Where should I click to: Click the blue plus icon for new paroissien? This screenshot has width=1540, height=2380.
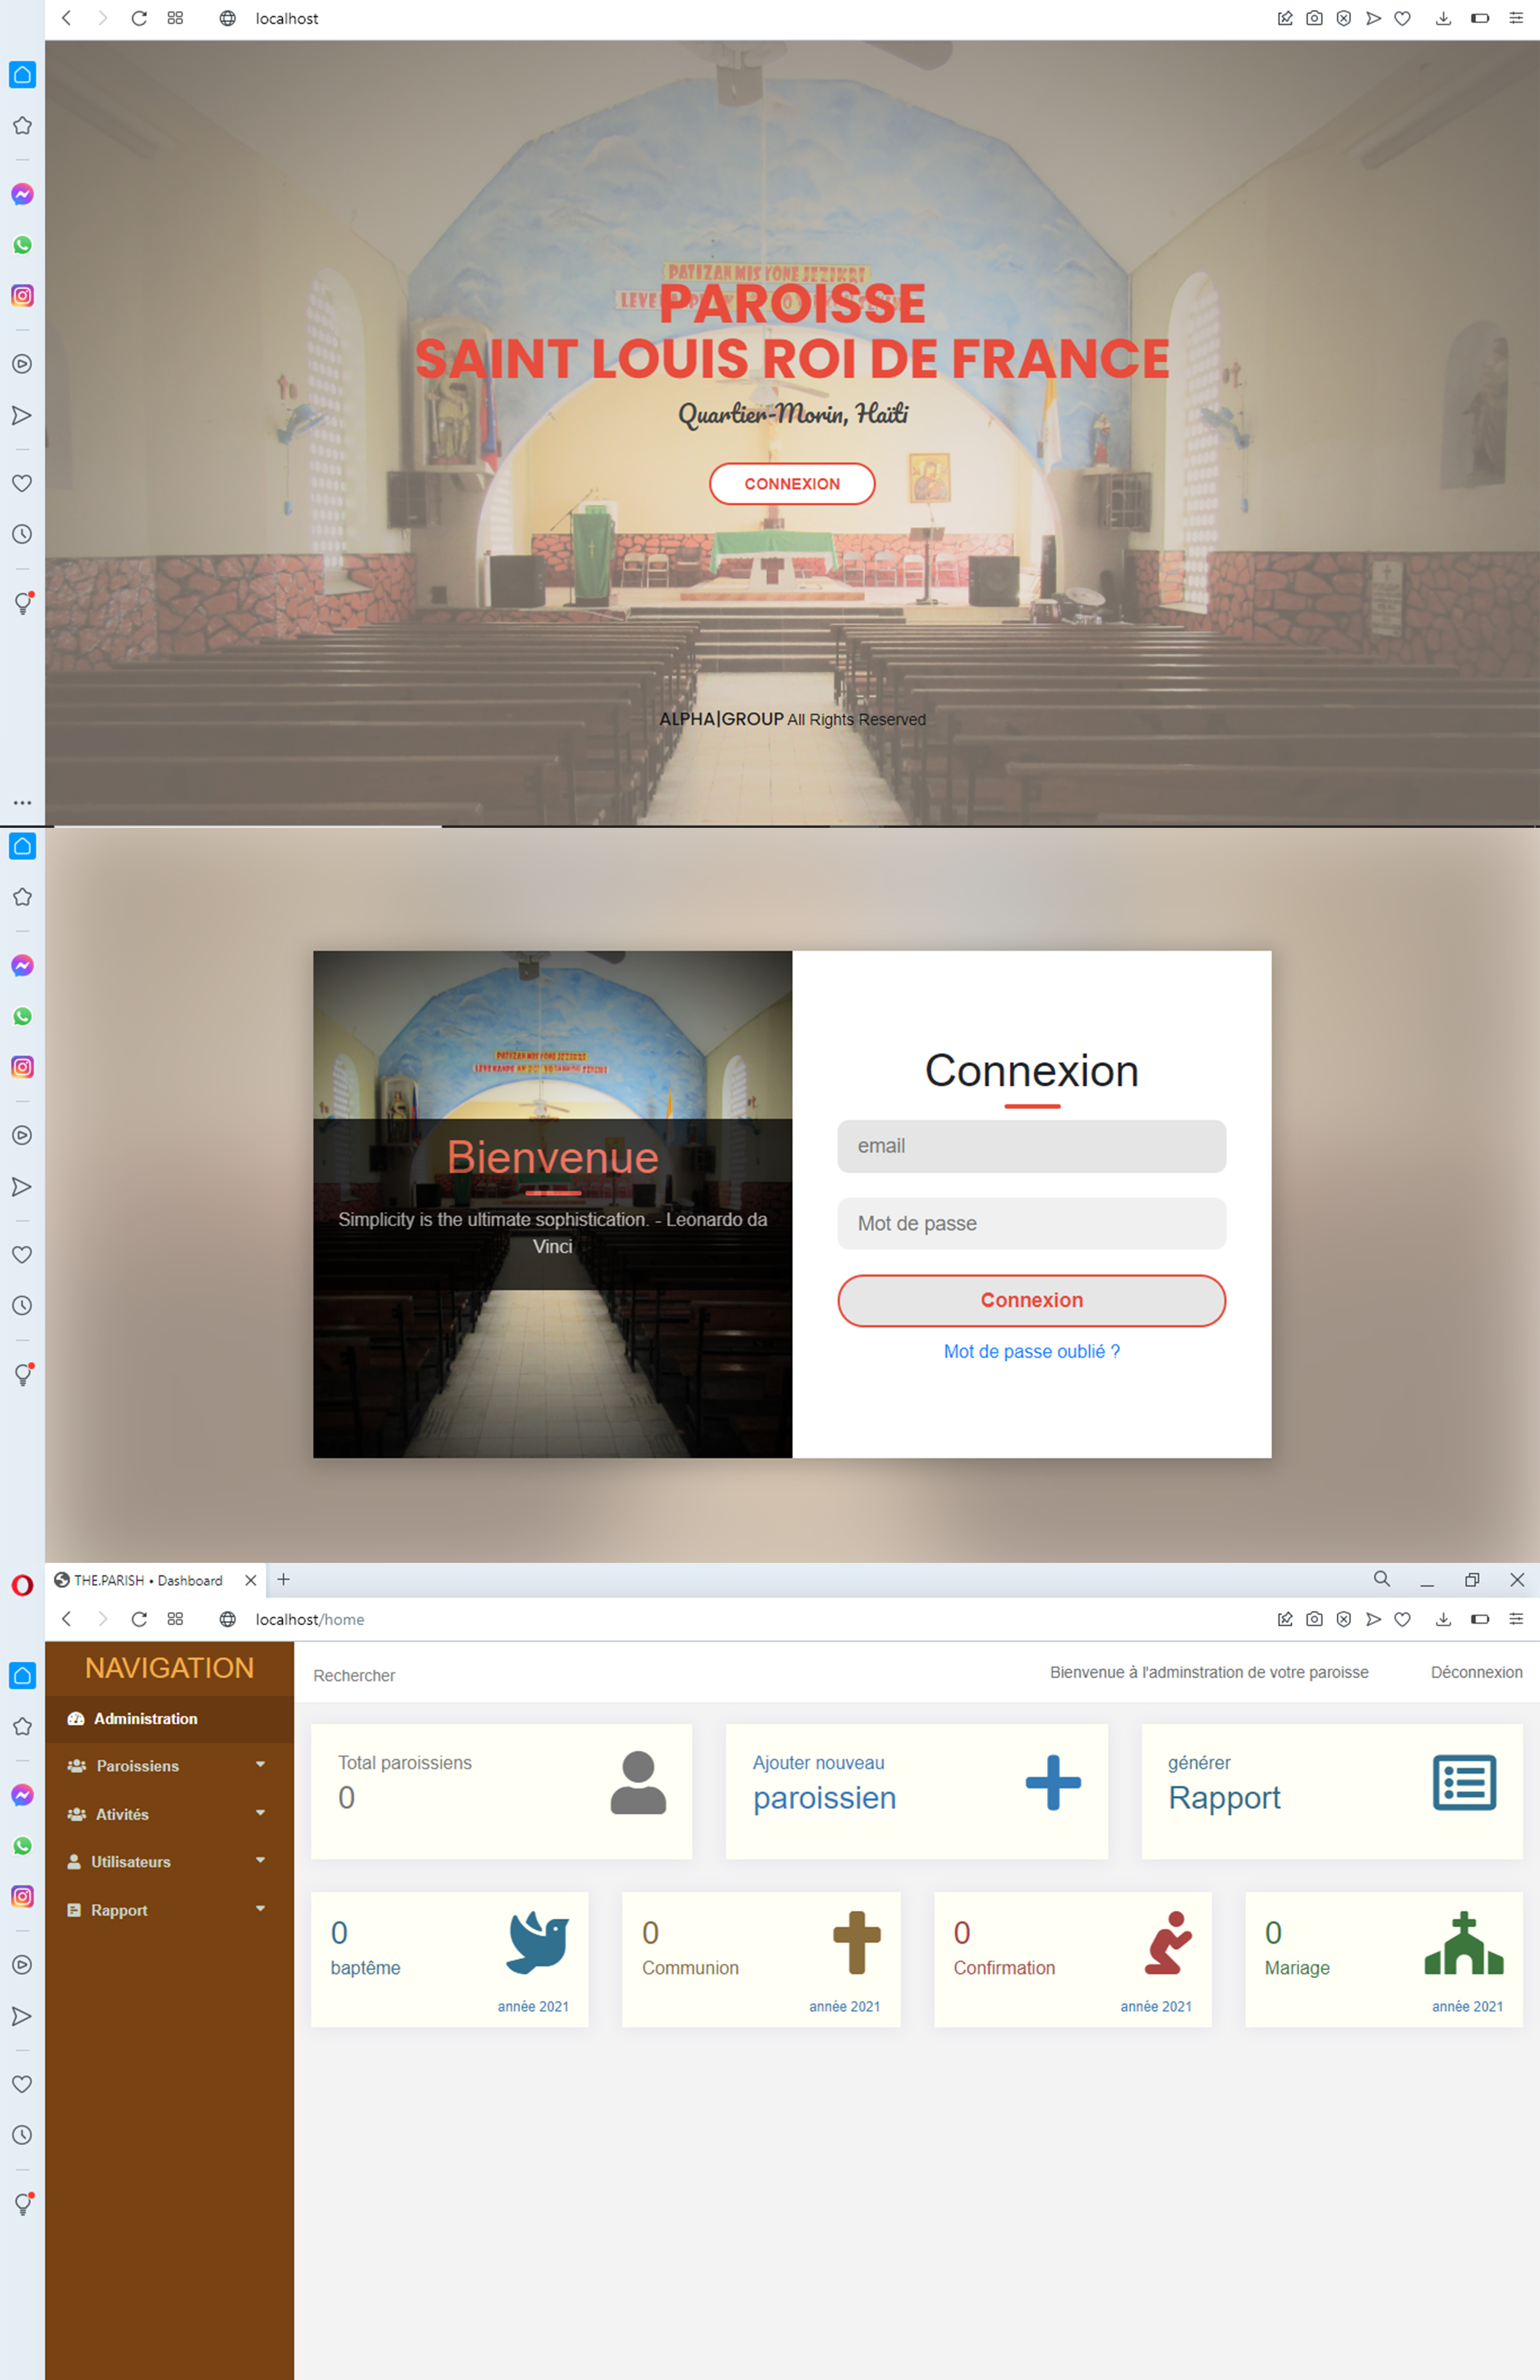coord(1052,1782)
